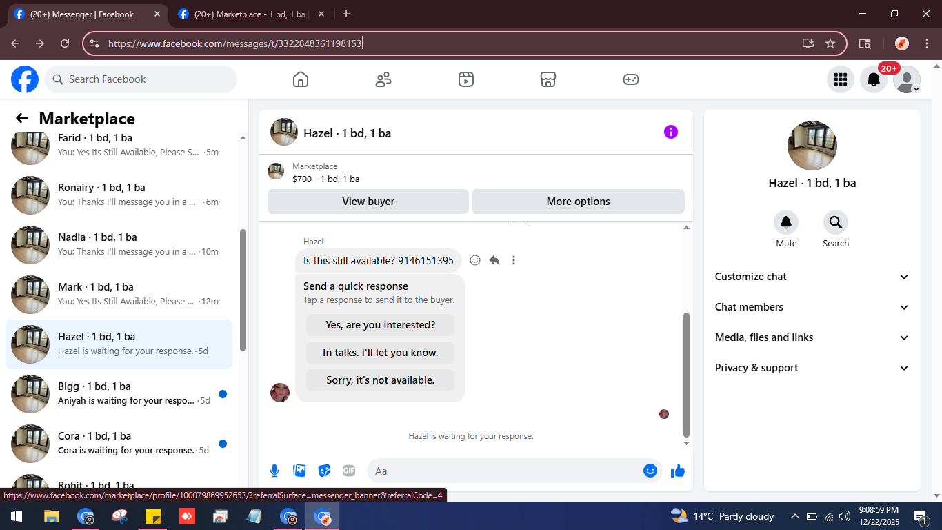Send quick response 'Yes, are you interested?'
Viewport: 942px width, 530px height.
[x=381, y=325]
